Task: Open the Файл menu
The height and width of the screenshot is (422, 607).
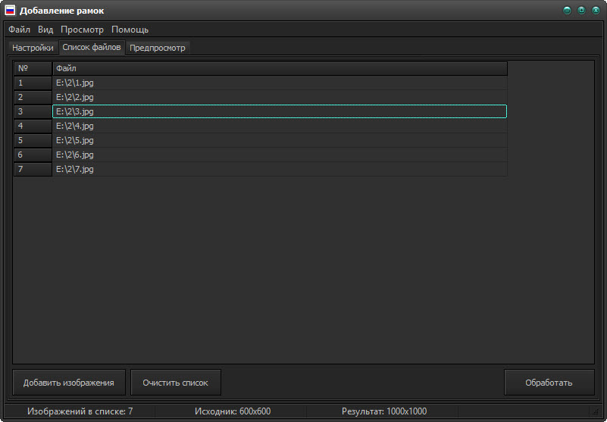Action: pos(20,30)
